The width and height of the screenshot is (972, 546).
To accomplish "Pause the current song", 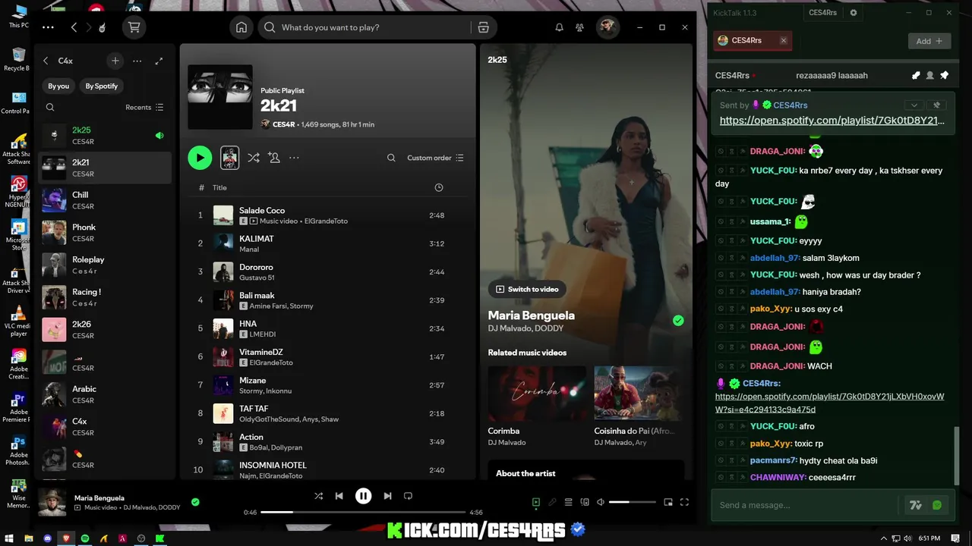I will coord(364,496).
